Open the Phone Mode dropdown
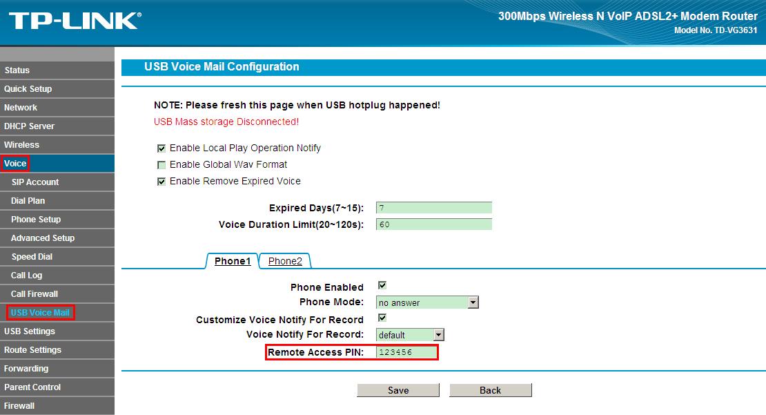 pos(427,302)
